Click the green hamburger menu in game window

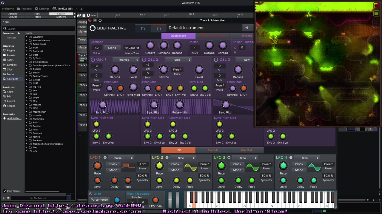pos(376,13)
